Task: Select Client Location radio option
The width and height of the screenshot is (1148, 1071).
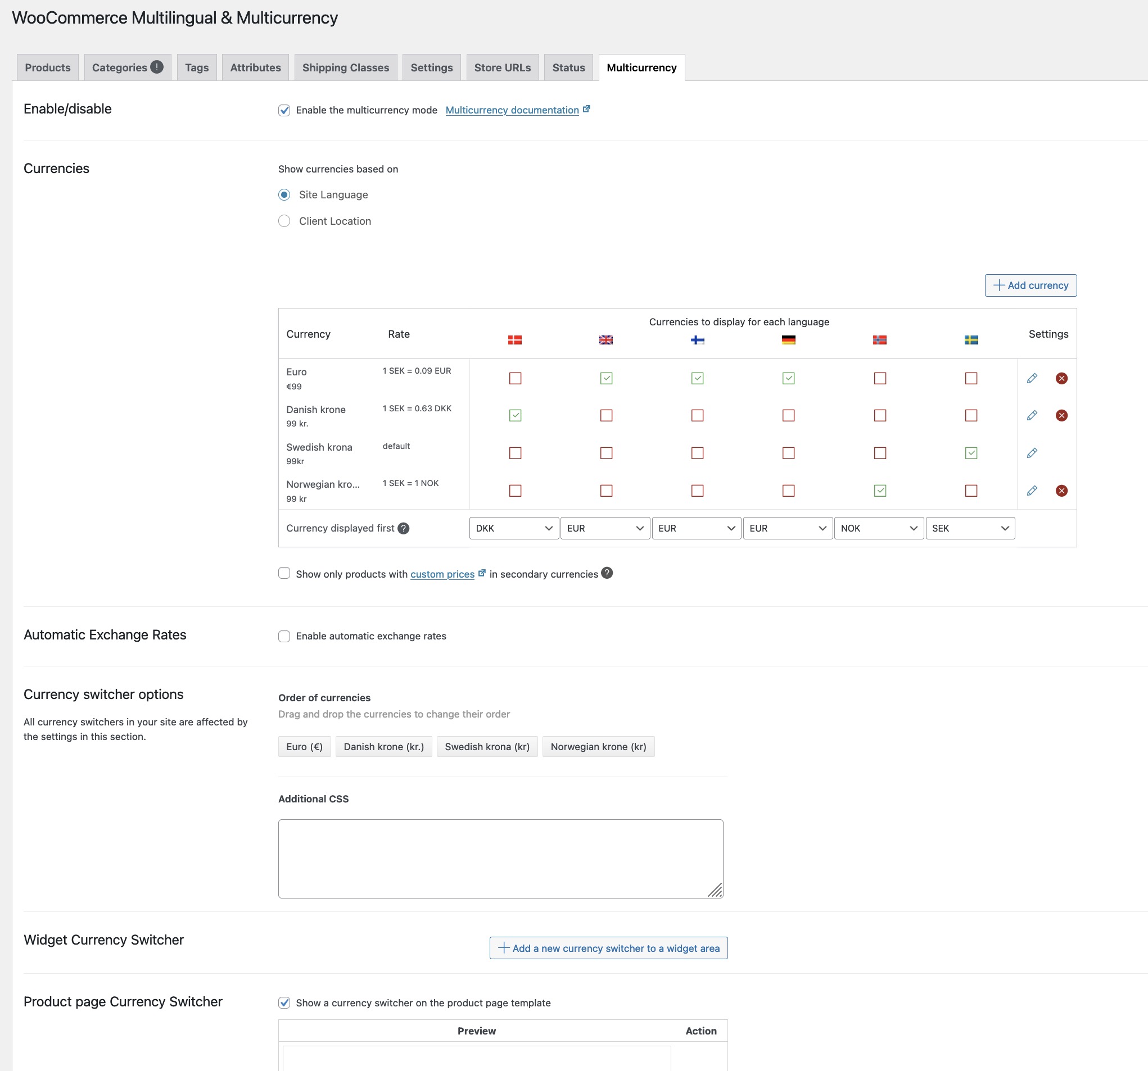Action: point(284,221)
